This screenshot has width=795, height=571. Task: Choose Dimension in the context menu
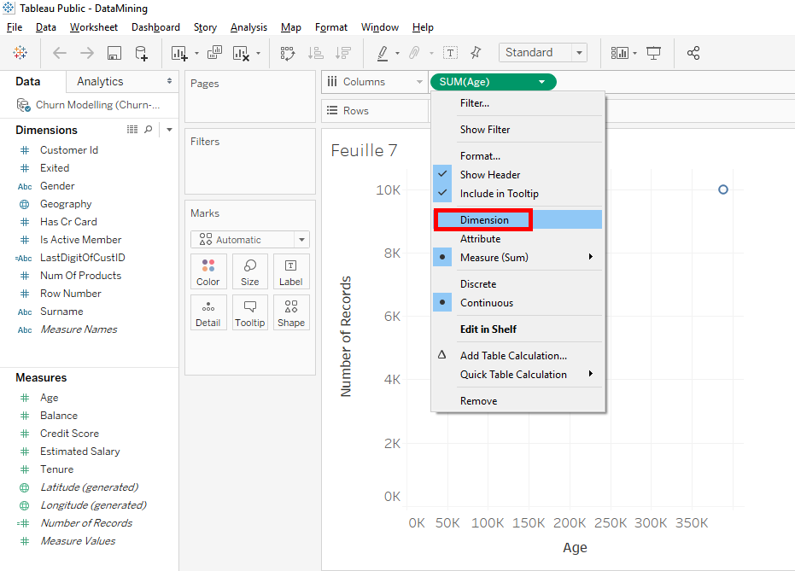click(482, 219)
